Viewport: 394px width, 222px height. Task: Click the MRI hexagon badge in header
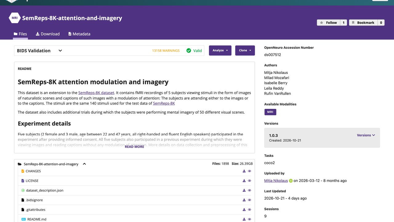point(14,18)
